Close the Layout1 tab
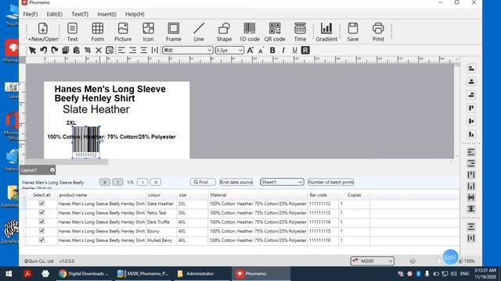The image size is (501, 281). click(x=52, y=170)
